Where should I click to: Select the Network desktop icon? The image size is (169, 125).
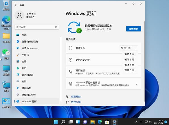pyautogui.click(x=6, y=86)
